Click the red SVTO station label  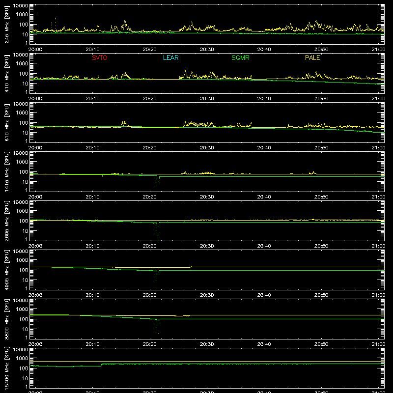[100, 57]
